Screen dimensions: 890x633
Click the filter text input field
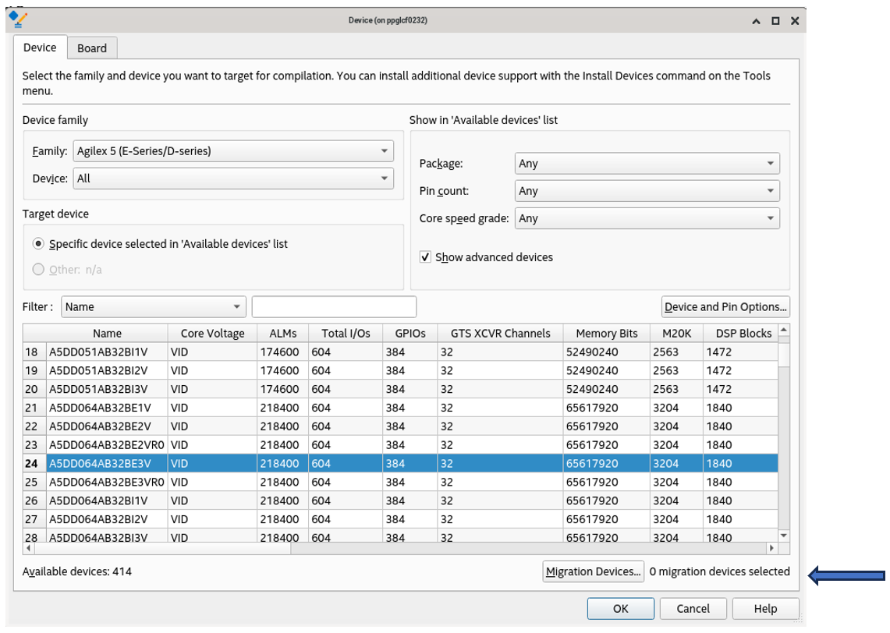click(334, 307)
